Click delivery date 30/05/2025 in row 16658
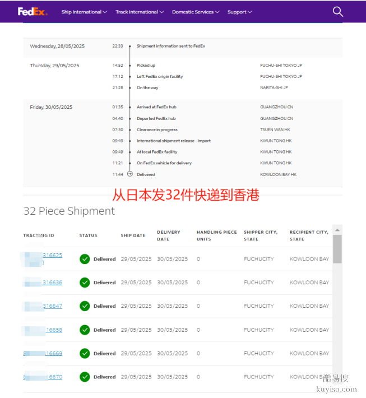 click(x=172, y=330)
